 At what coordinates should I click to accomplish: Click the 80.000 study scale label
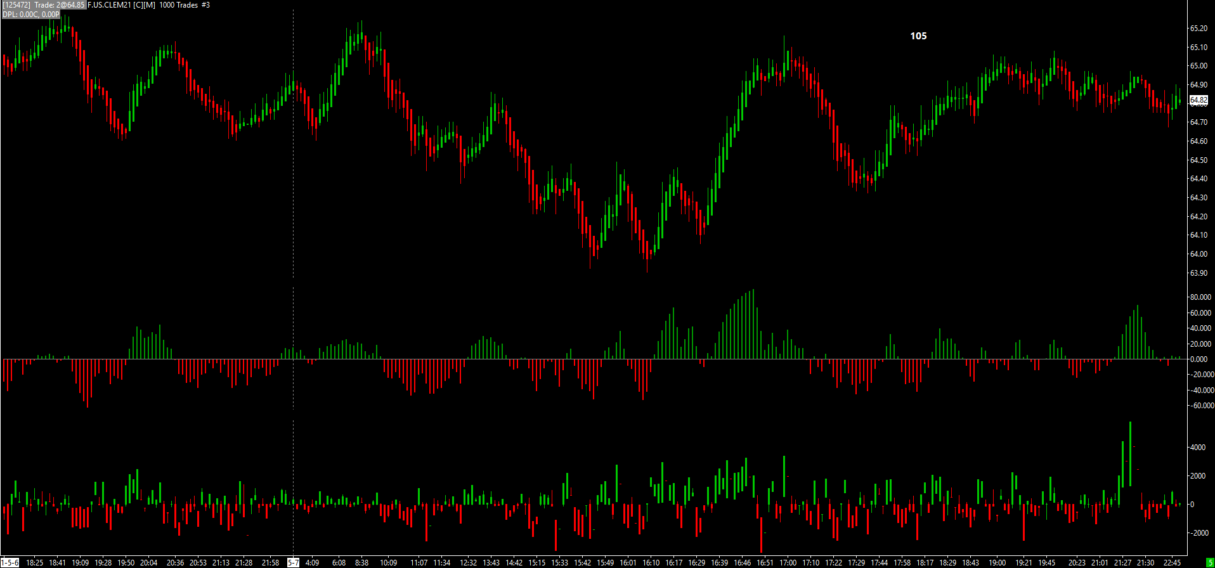[1200, 297]
